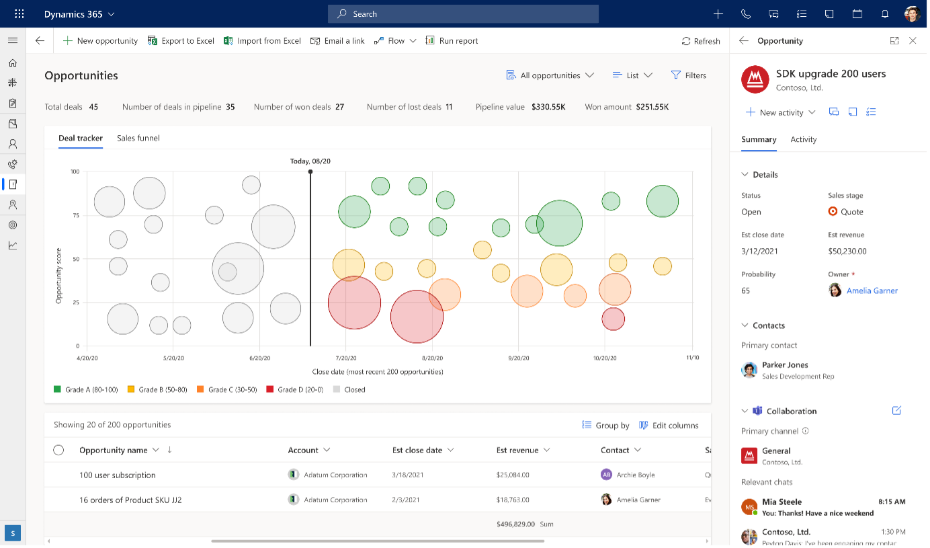Click Import from Excel
Screen dimensions: 930x548
coord(262,40)
